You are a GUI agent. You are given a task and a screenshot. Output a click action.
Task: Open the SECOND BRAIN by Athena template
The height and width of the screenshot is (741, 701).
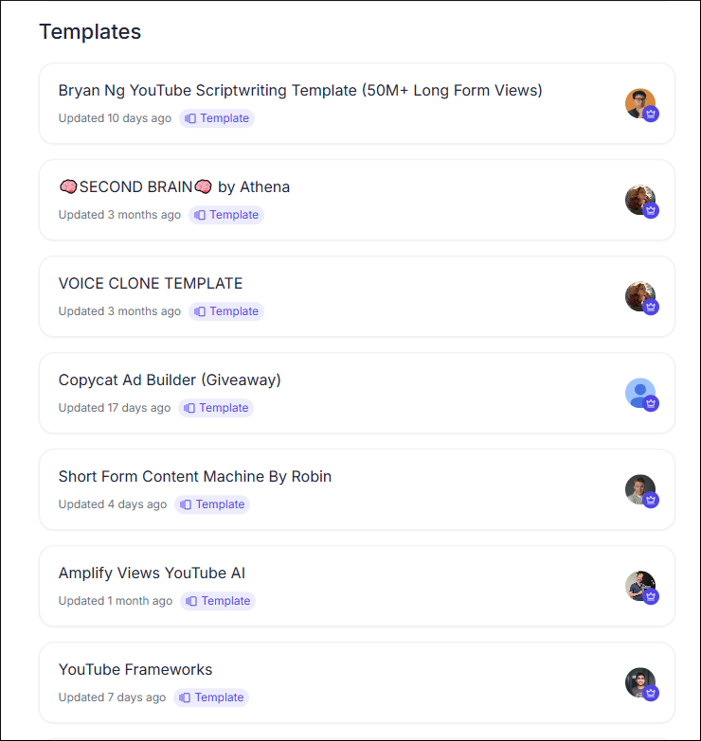tap(174, 187)
